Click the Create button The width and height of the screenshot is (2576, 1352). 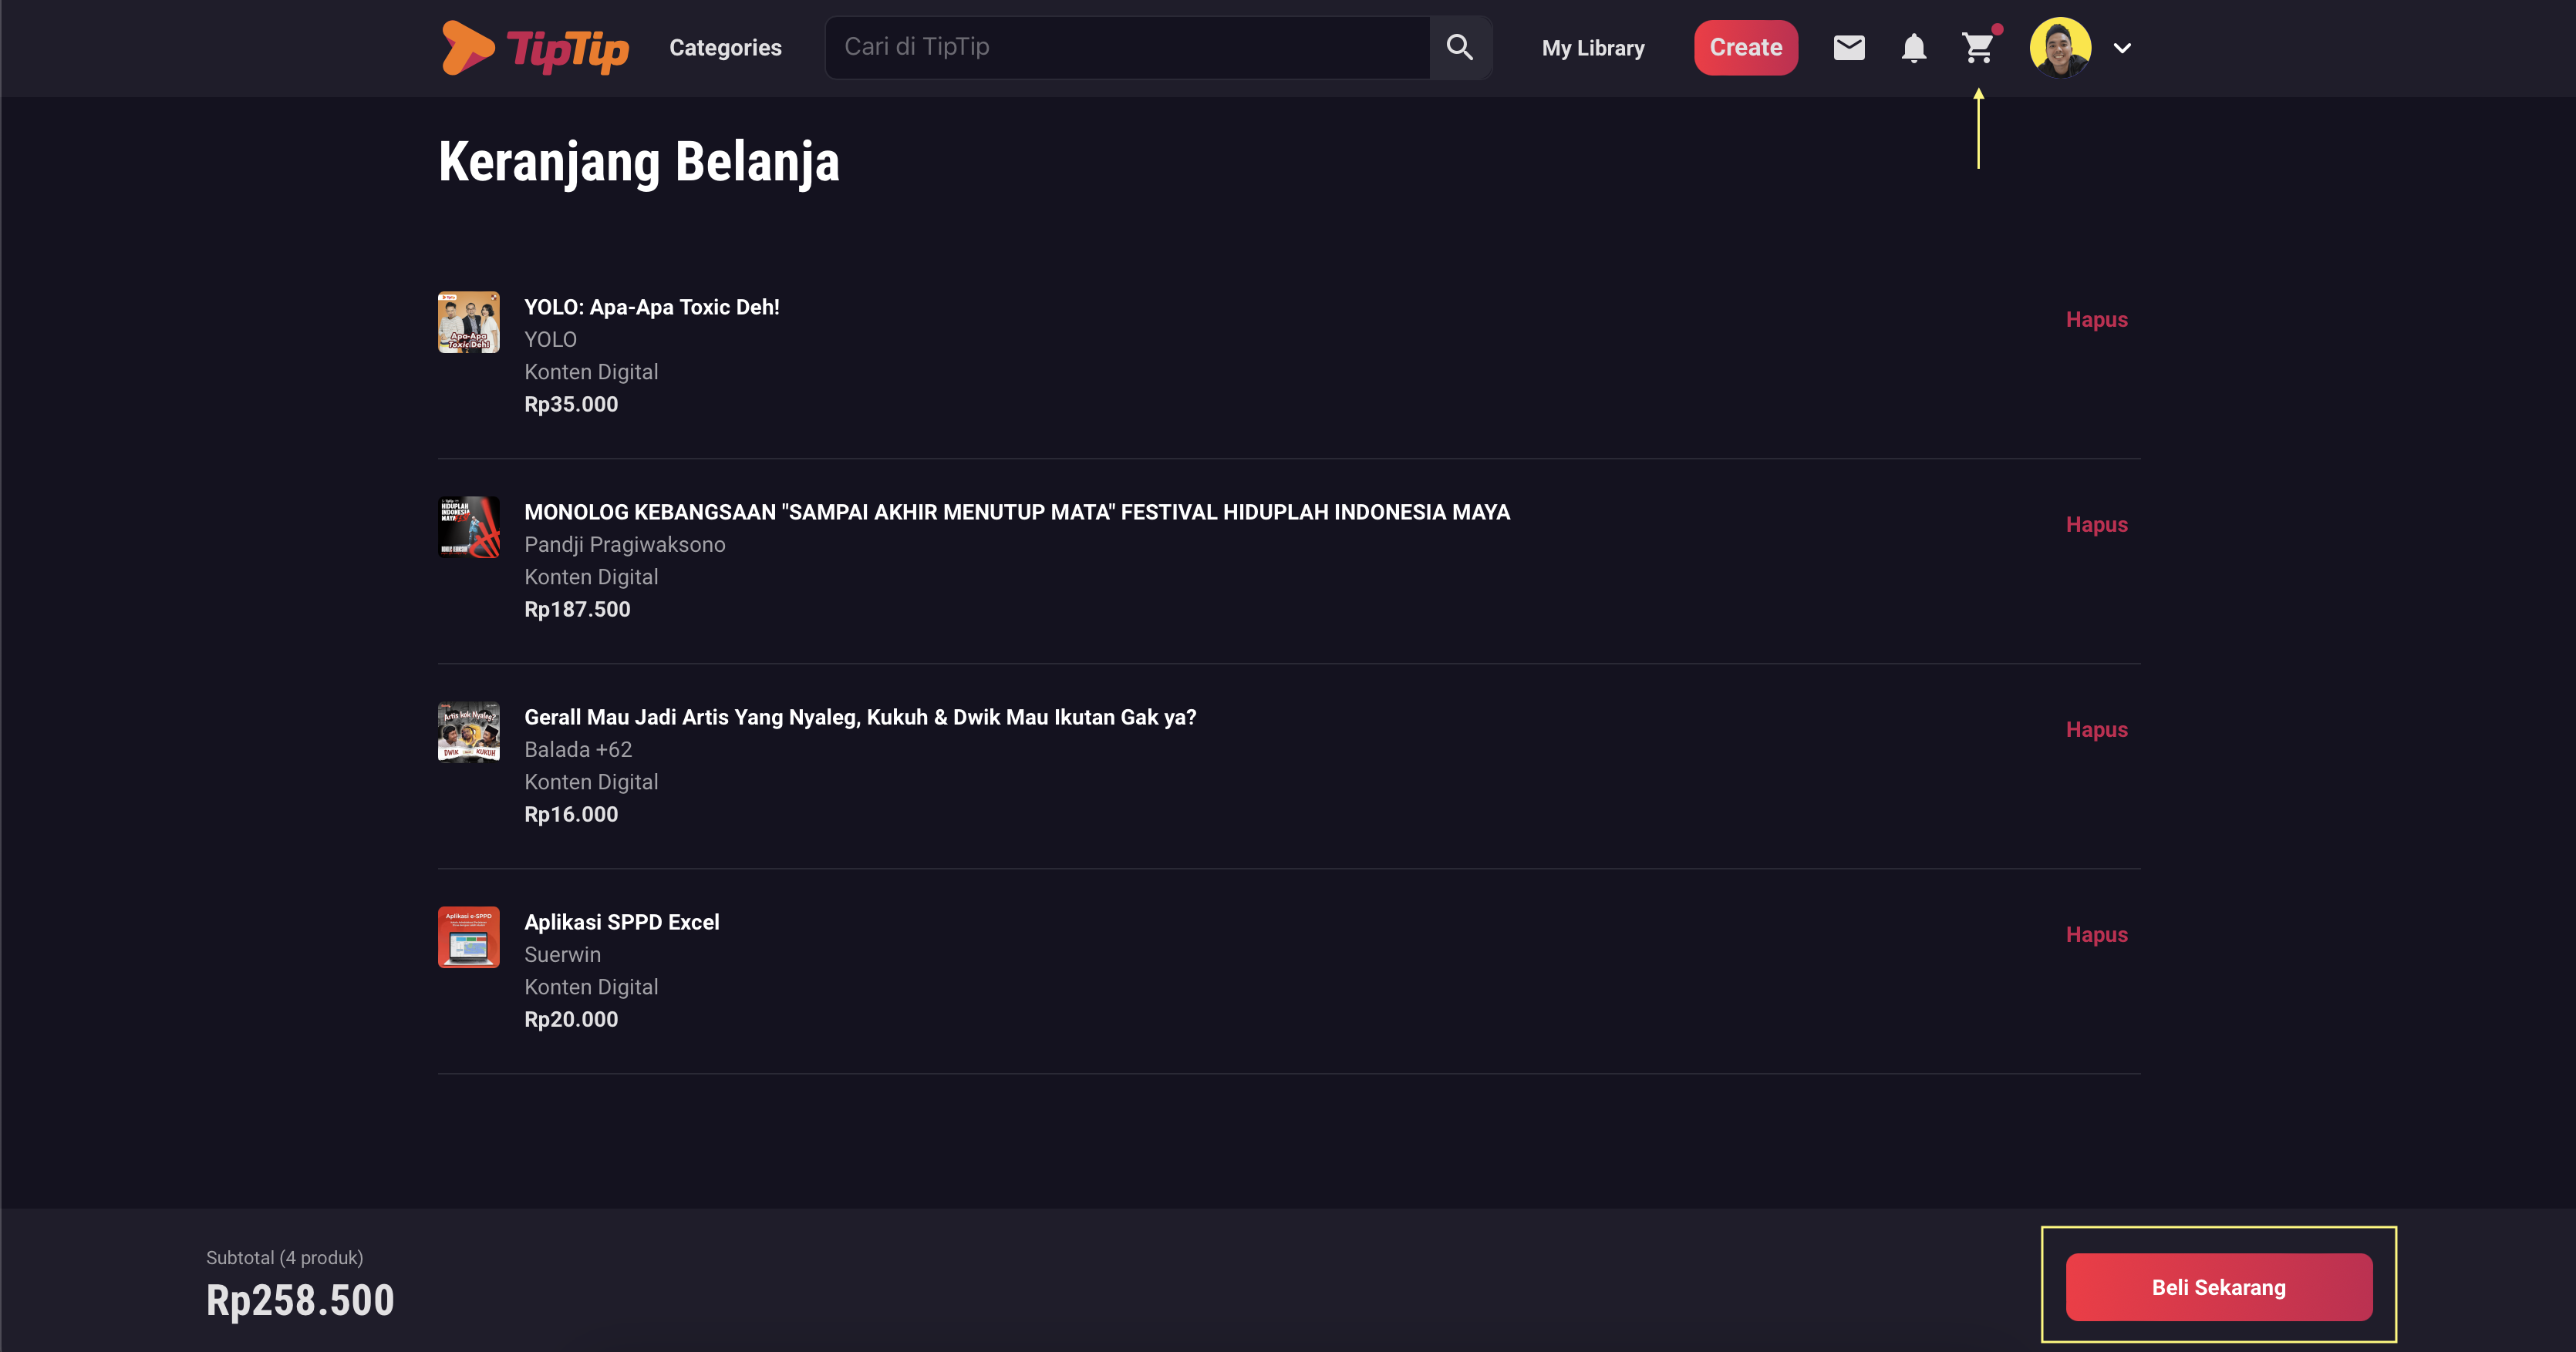point(1745,47)
